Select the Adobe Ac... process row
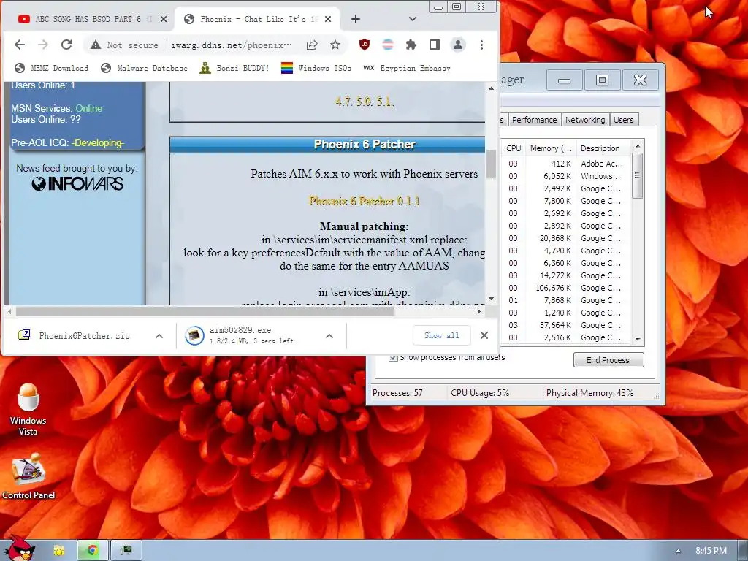Screen dimensions: 748x561 [x=567, y=164]
